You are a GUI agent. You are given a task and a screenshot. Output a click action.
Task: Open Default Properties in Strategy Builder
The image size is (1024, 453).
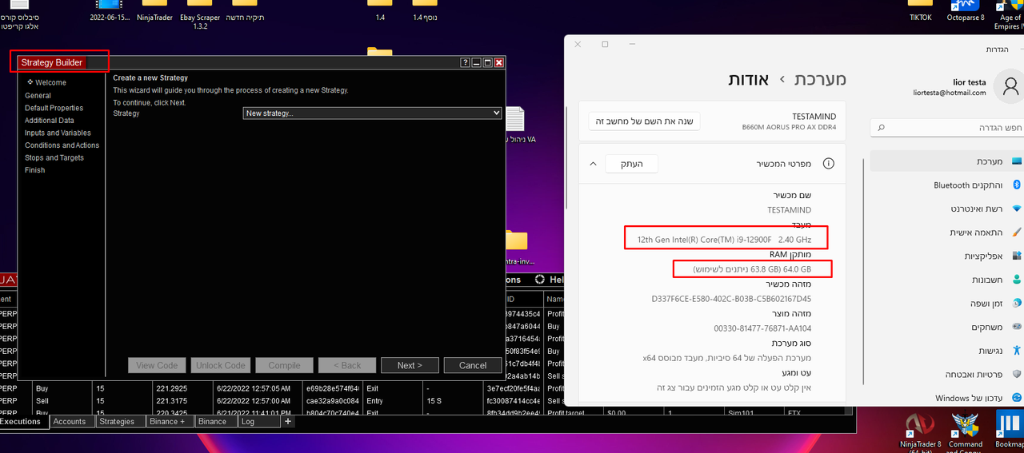pyautogui.click(x=54, y=108)
